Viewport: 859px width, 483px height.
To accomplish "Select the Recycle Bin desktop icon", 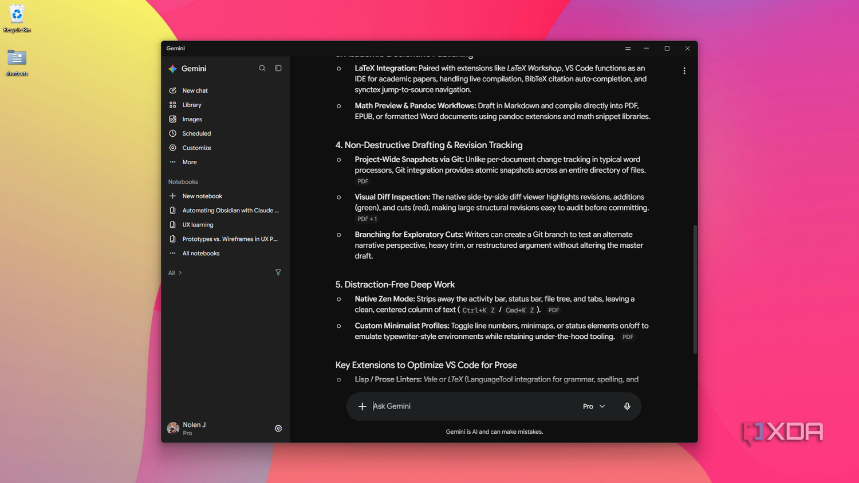I will pos(17,18).
